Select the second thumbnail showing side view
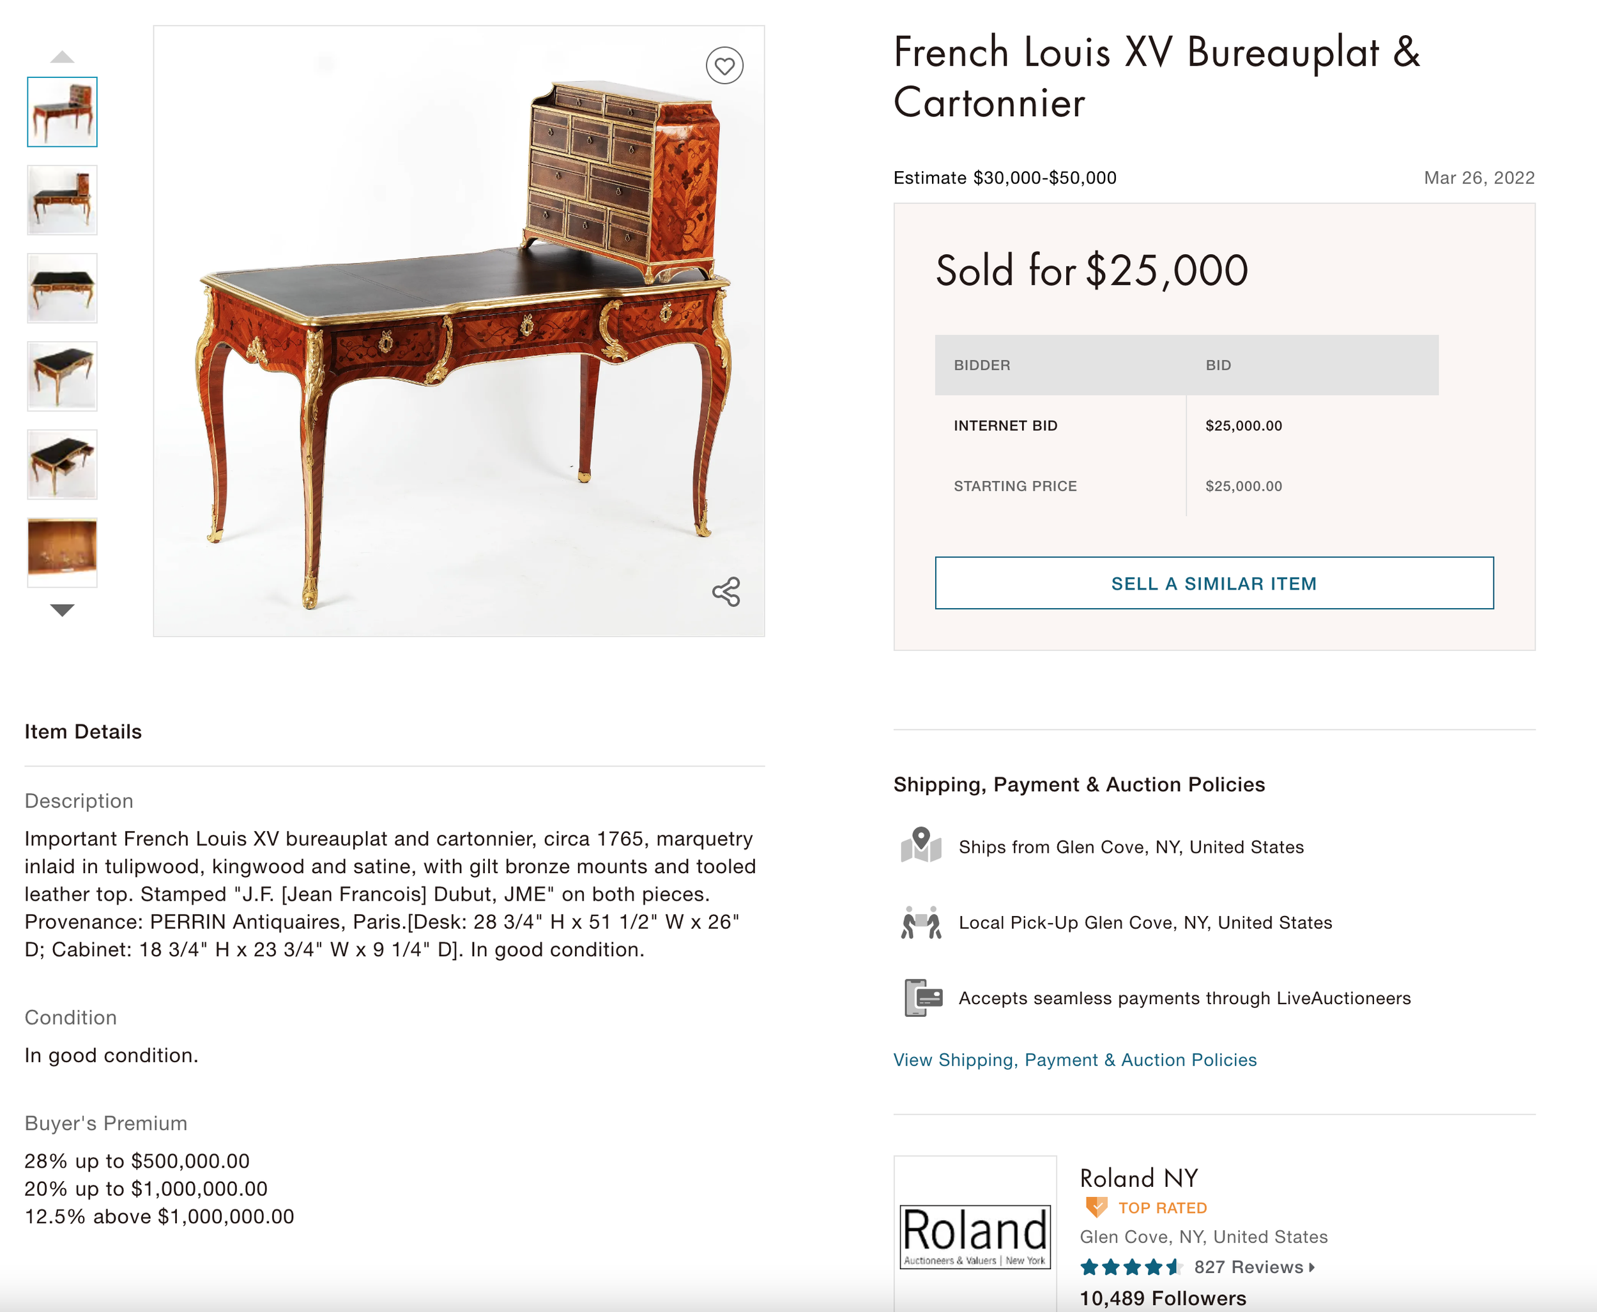This screenshot has width=1597, height=1312. [62, 201]
